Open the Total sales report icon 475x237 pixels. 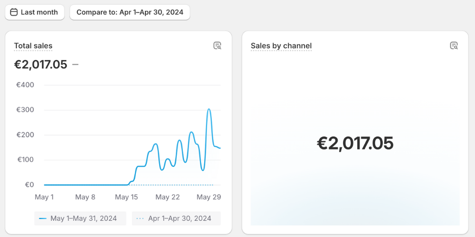(217, 46)
